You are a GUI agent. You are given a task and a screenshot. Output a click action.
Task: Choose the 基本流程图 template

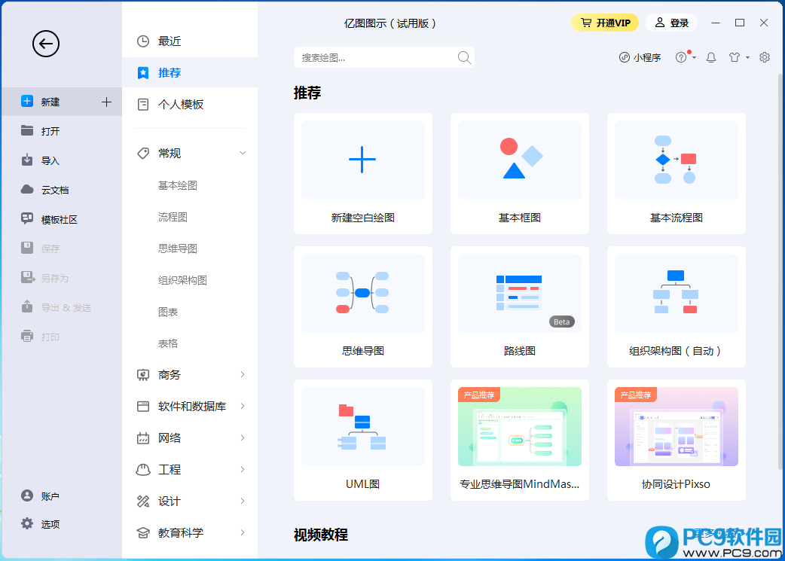(677, 174)
